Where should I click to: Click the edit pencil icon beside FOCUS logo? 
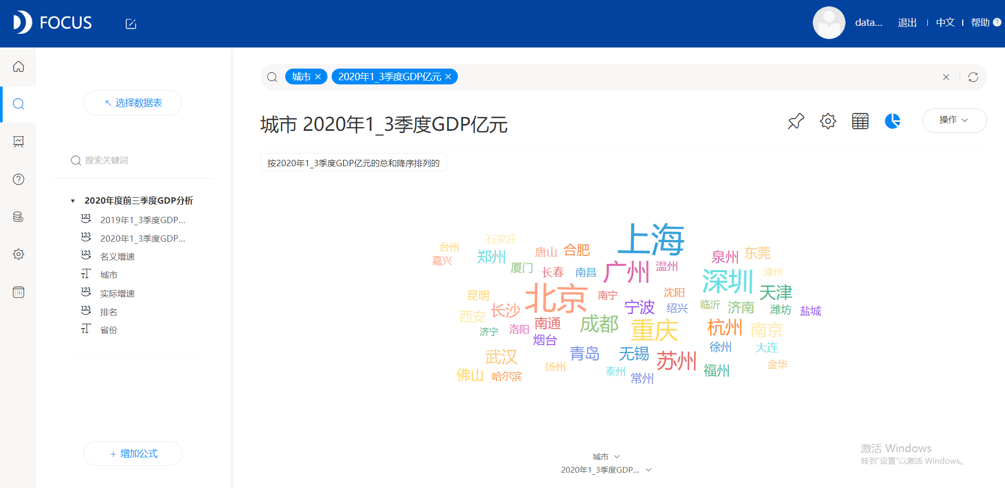pyautogui.click(x=131, y=24)
